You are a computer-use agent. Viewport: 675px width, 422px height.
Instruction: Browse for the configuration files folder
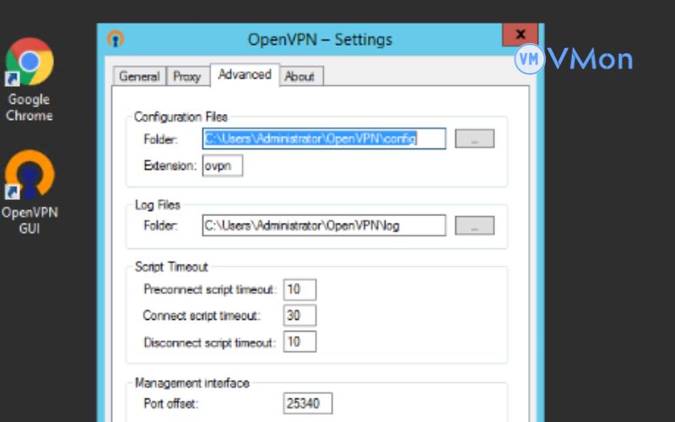(474, 139)
